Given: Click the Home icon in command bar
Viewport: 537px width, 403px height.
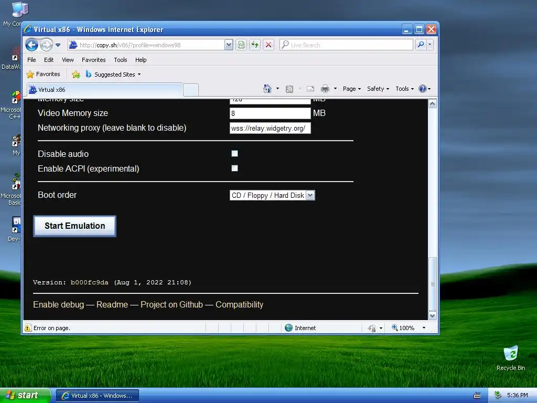Looking at the screenshot, I should click(x=267, y=89).
